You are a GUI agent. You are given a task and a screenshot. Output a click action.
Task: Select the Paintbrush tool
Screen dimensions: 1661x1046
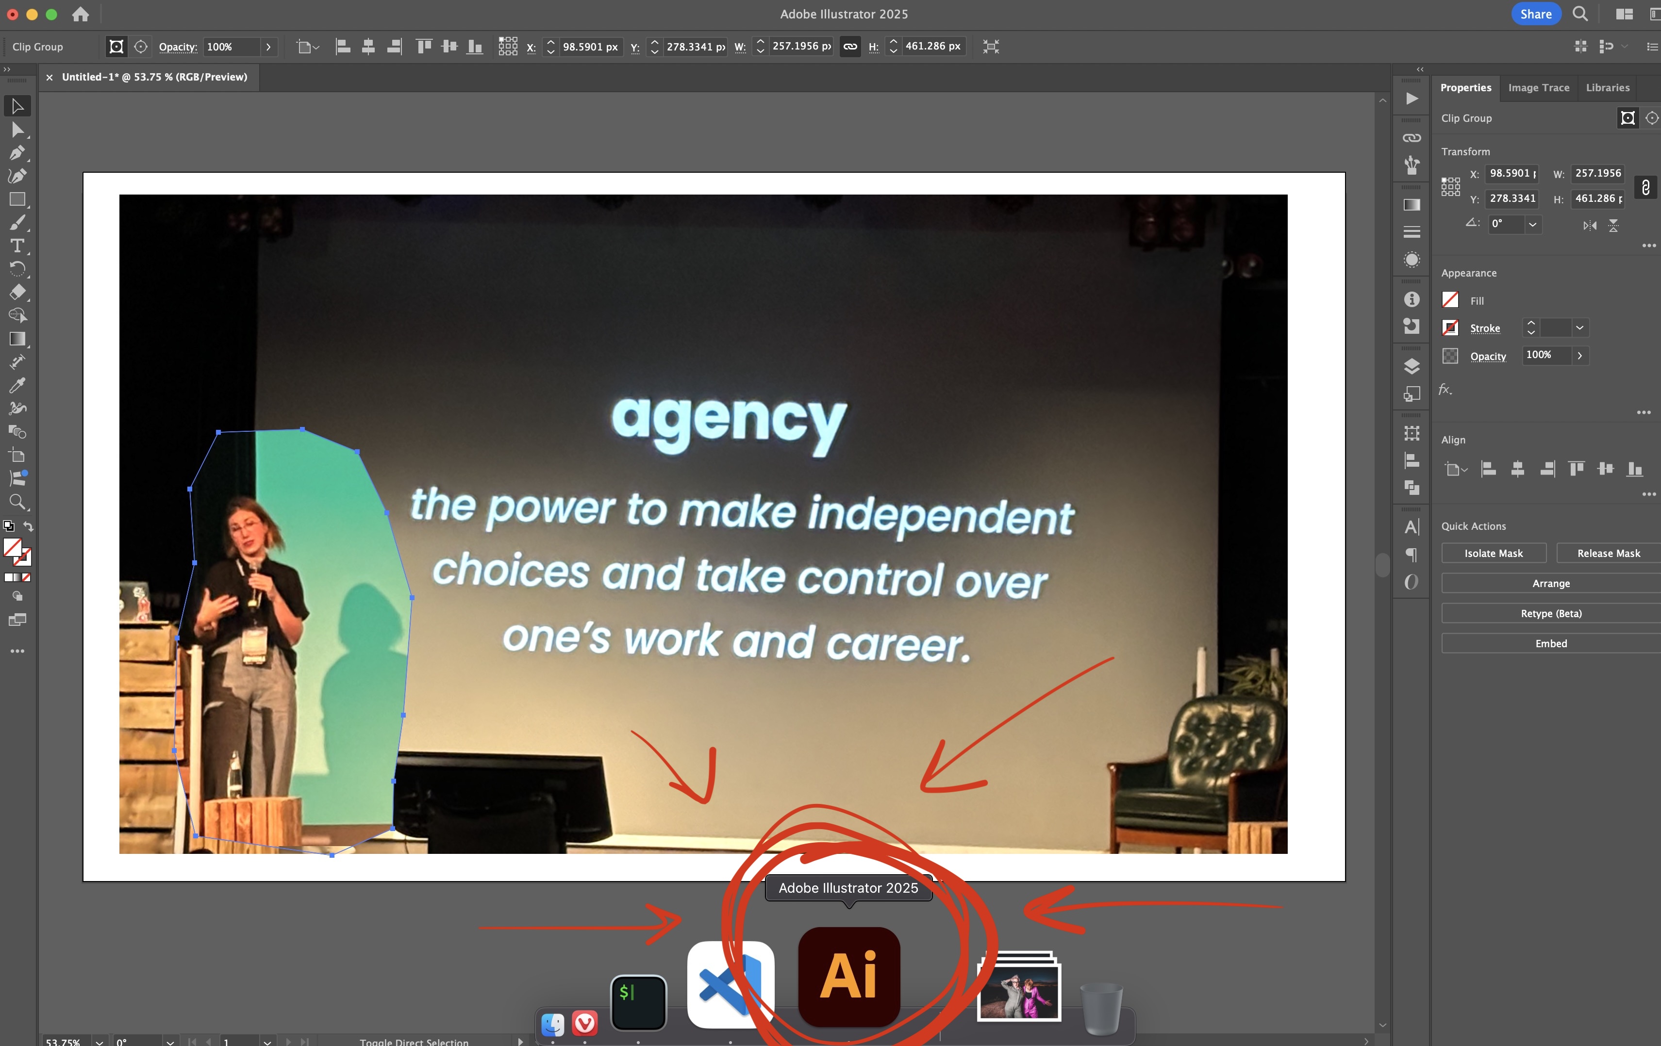pyautogui.click(x=17, y=223)
